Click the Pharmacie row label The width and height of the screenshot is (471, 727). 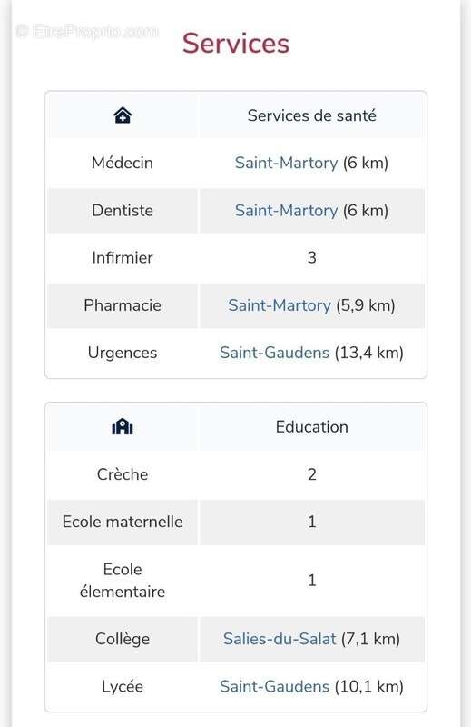(x=123, y=305)
